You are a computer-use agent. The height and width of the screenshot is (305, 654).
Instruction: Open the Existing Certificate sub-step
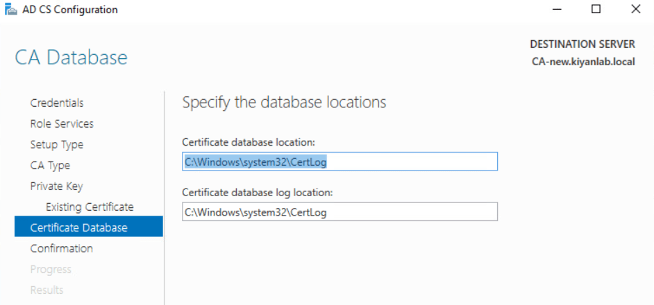pyautogui.click(x=90, y=207)
